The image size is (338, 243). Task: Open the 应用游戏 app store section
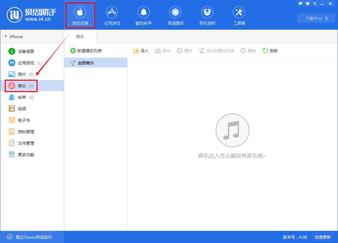coord(112,14)
